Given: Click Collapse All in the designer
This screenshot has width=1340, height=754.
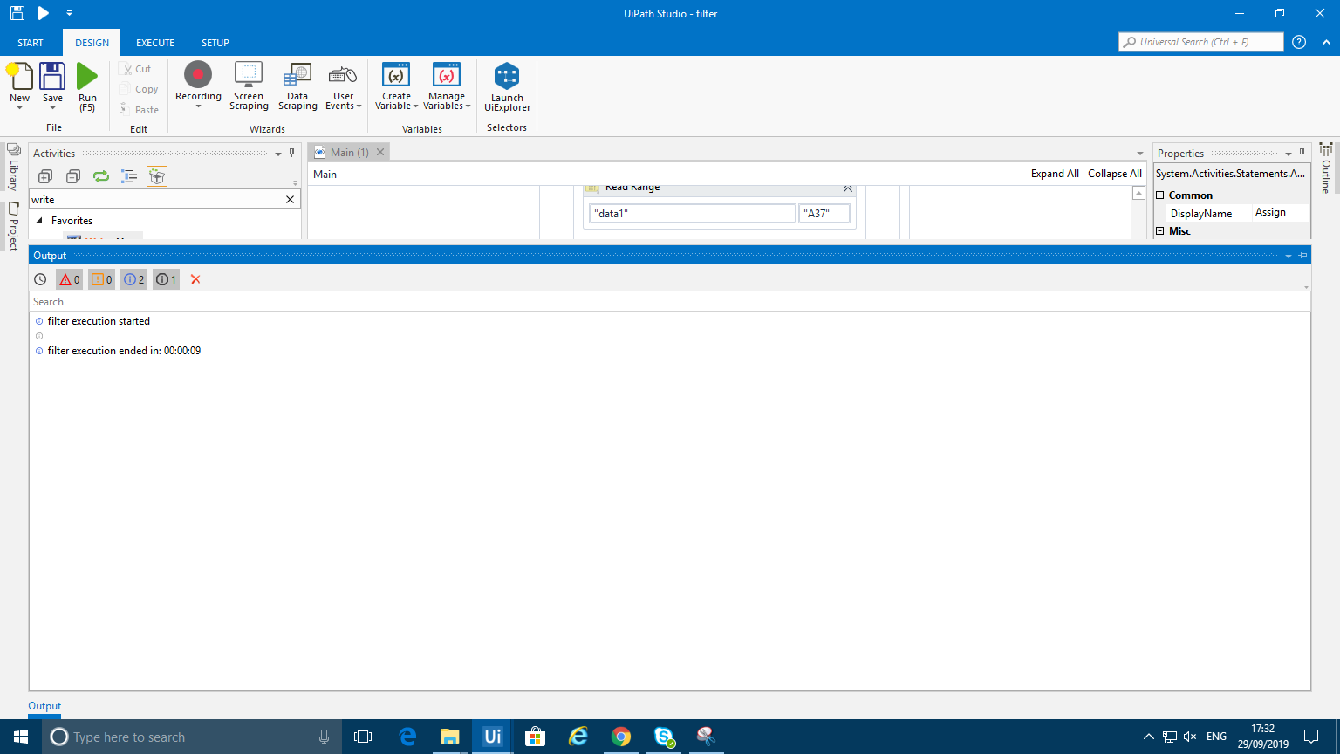Looking at the screenshot, I should [x=1115, y=174].
